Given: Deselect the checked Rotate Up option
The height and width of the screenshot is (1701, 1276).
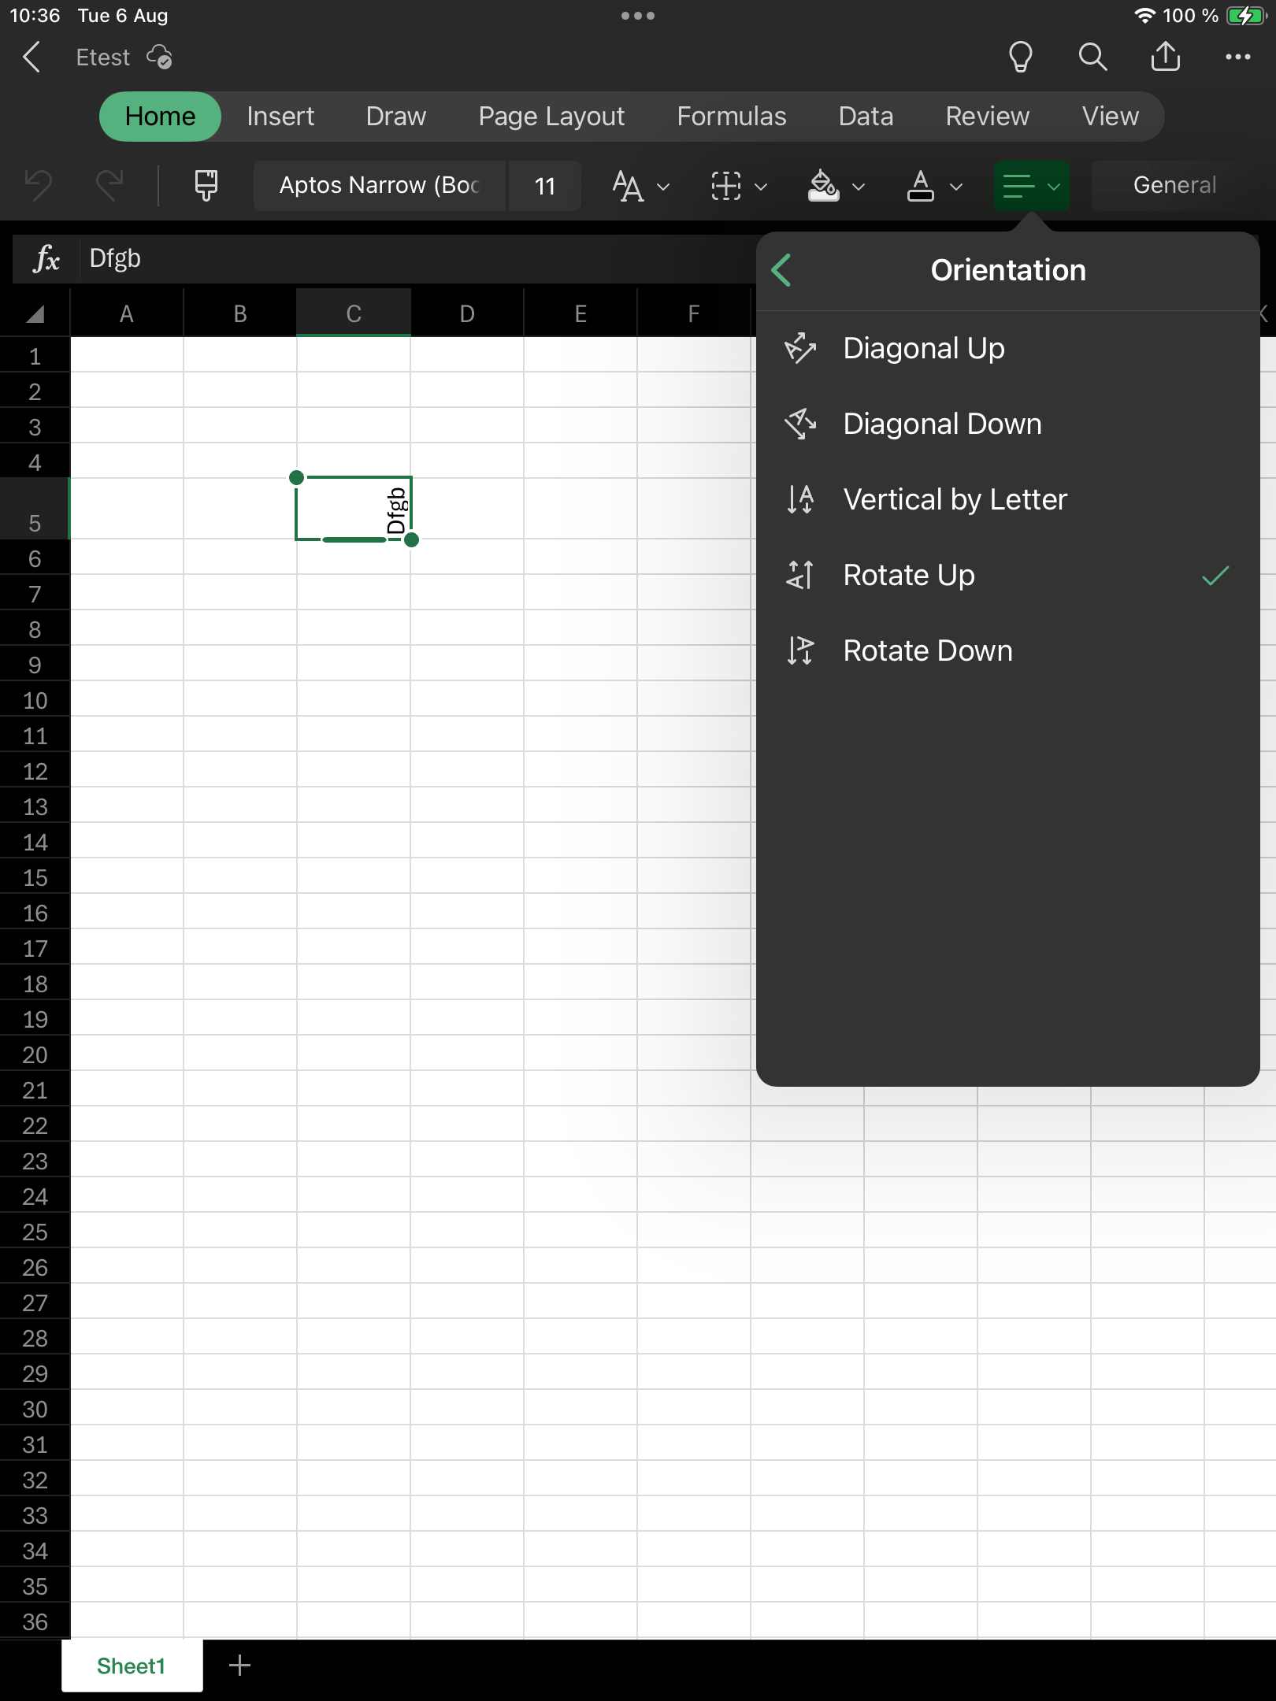Looking at the screenshot, I should (1007, 575).
